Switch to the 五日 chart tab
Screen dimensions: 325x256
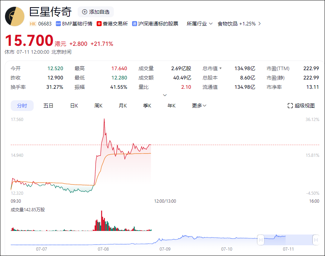[x=48, y=106]
